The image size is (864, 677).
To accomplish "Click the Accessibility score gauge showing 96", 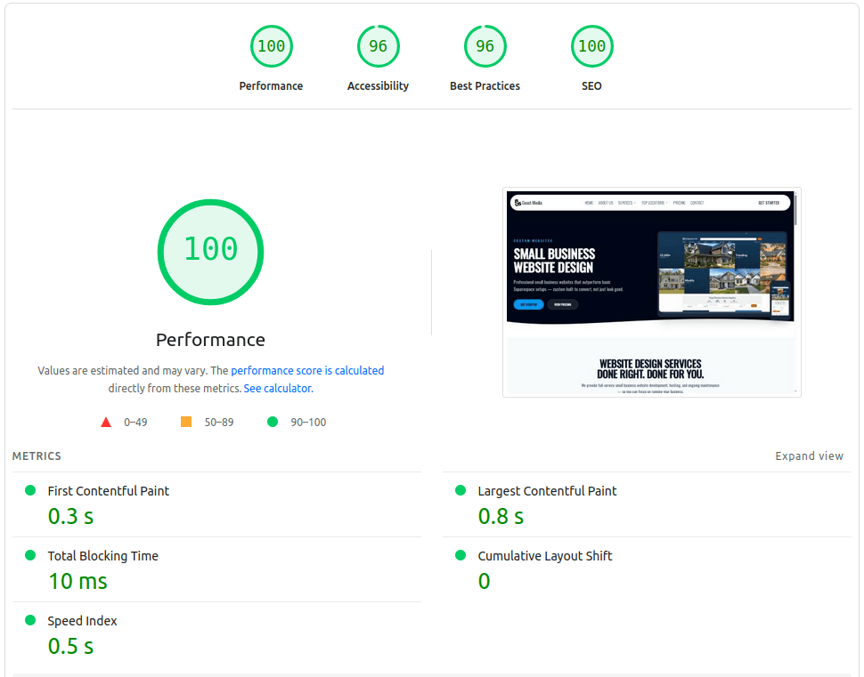I will (378, 46).
